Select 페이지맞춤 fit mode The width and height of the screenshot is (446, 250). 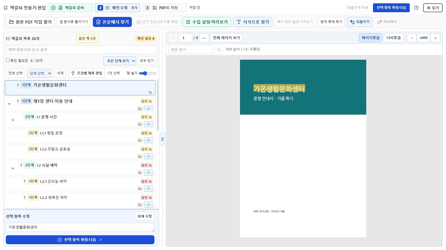coord(370,38)
